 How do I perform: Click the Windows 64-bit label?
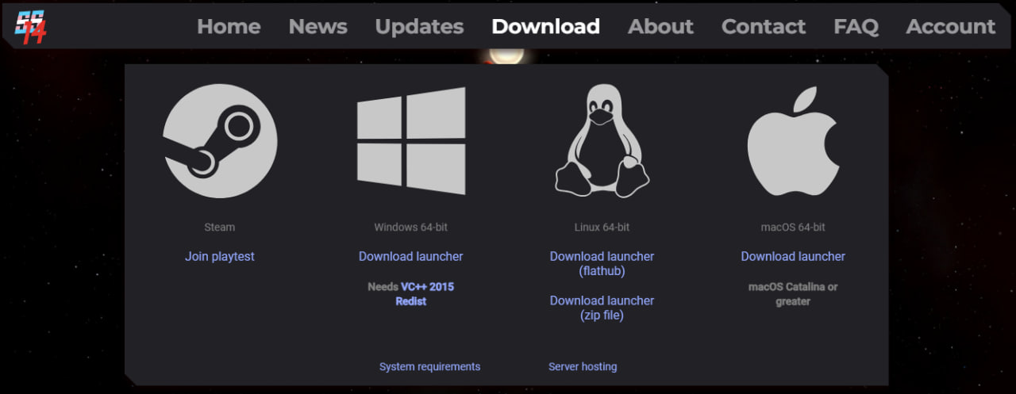tap(411, 227)
